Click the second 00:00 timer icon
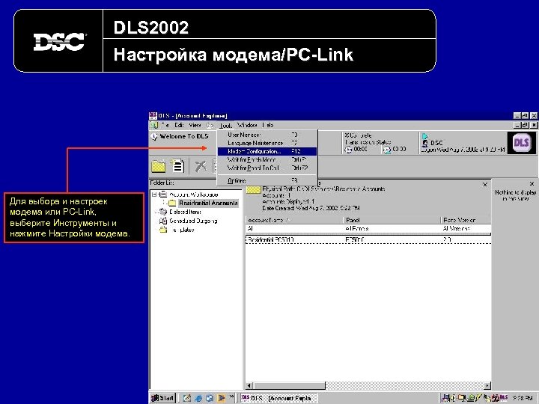This screenshot has width=539, height=404. (x=387, y=150)
